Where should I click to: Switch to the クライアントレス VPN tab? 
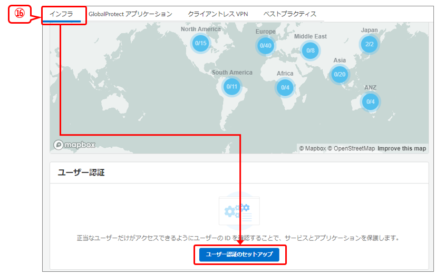pyautogui.click(x=218, y=14)
